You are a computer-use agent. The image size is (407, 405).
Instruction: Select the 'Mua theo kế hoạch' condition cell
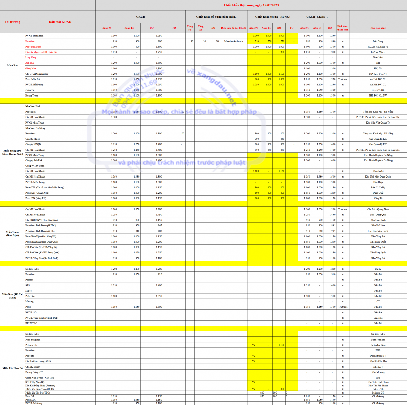[233, 41]
